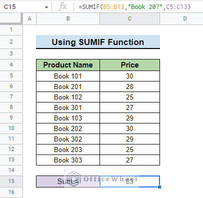Select column C header
The height and width of the screenshot is (198, 203).
129,18
